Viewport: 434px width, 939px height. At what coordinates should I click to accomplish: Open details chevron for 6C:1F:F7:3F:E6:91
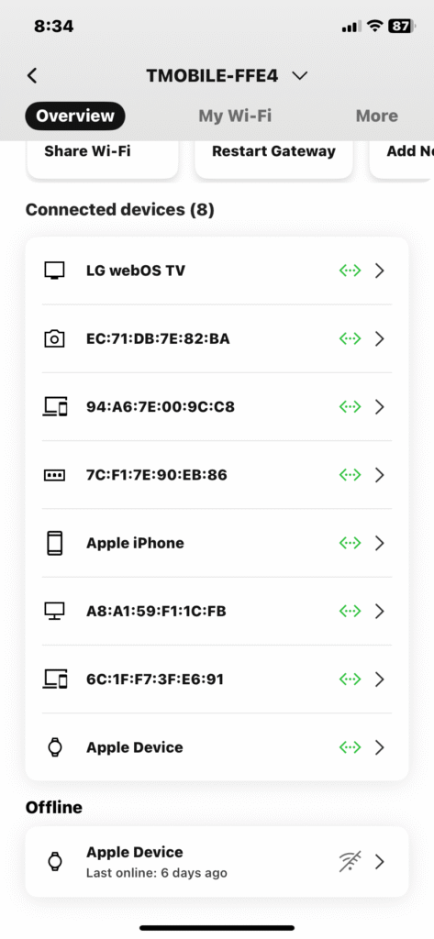[380, 679]
